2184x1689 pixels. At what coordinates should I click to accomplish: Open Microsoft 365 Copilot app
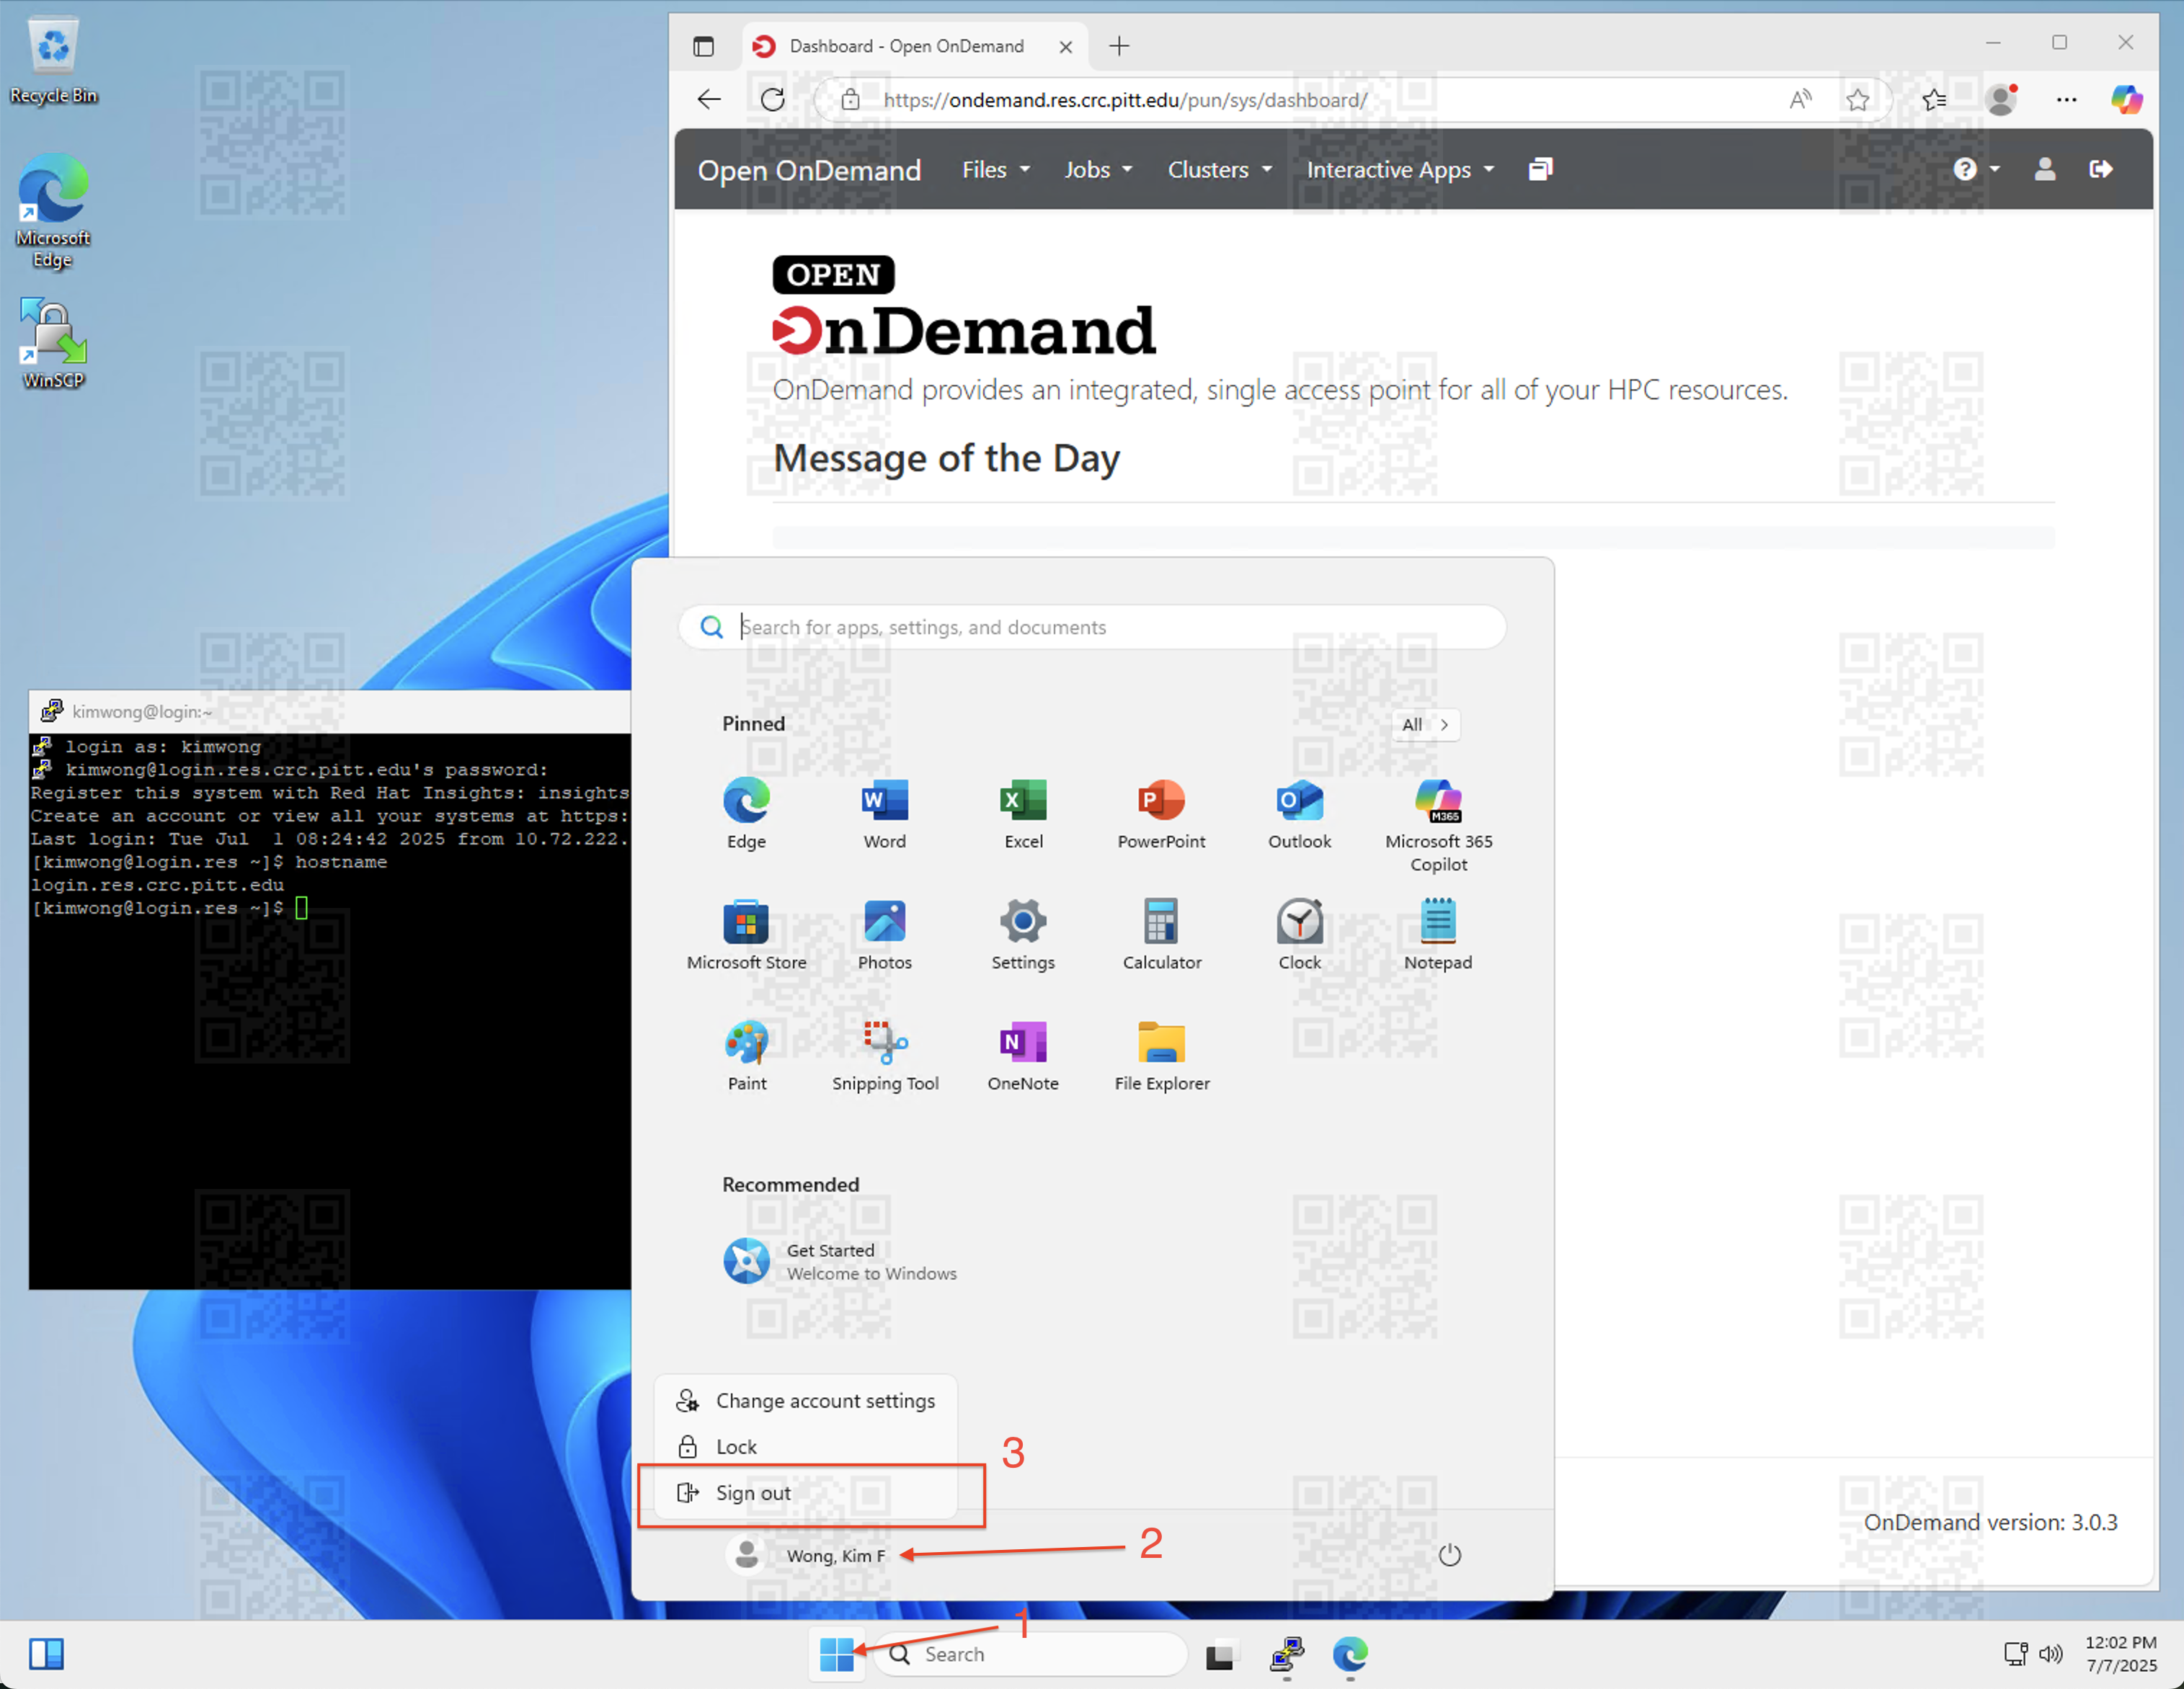point(1438,824)
